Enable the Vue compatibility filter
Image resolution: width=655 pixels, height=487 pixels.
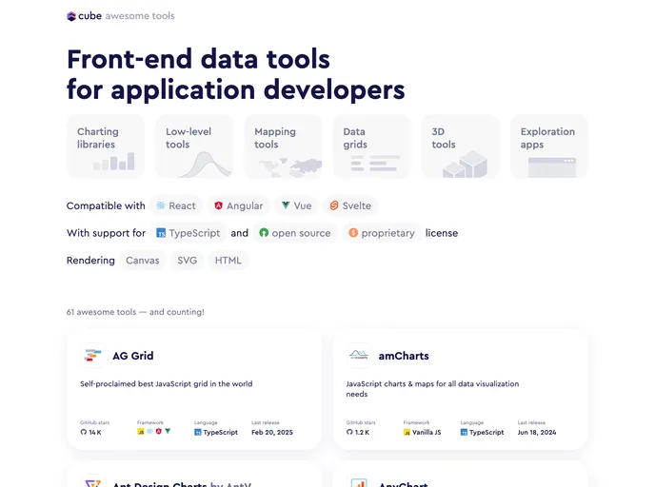pos(297,205)
